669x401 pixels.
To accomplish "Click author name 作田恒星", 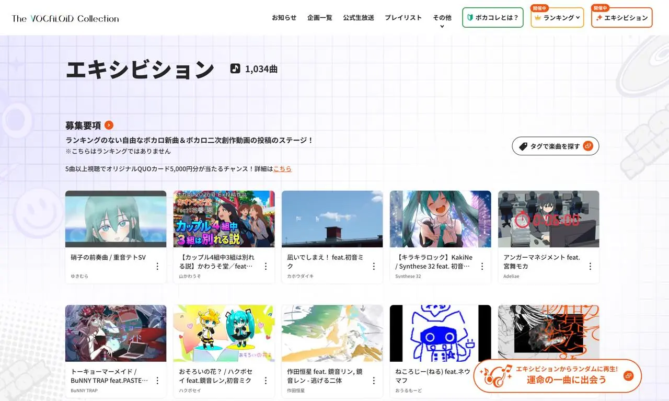I will pos(296,391).
